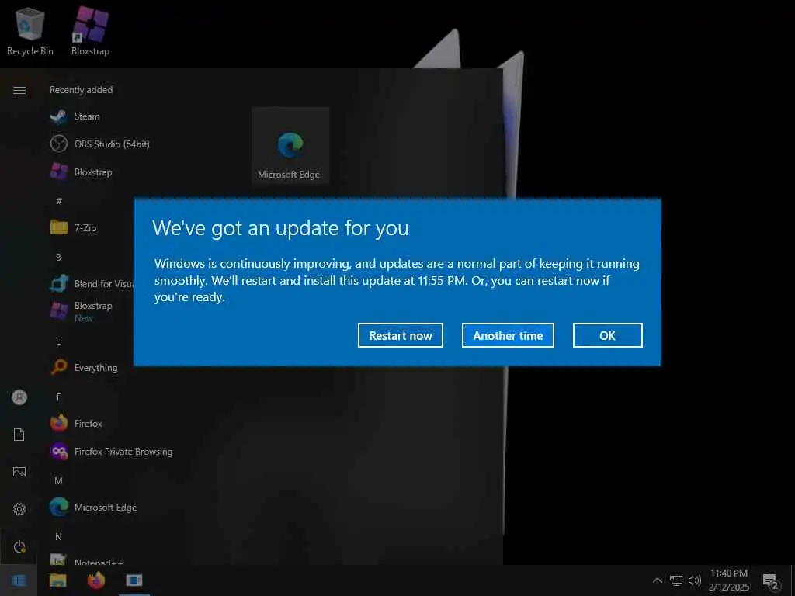Open the Recycle Bin desktop icon

point(30,31)
